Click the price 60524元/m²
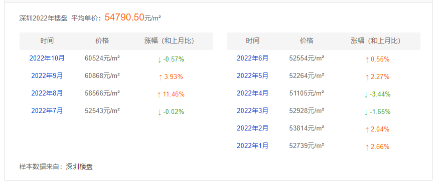Viewport: 433px width, 181px height. (x=102, y=58)
